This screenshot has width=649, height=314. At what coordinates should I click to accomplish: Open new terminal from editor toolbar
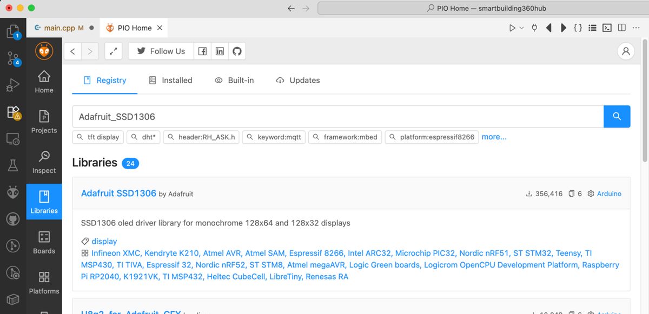coord(607,28)
